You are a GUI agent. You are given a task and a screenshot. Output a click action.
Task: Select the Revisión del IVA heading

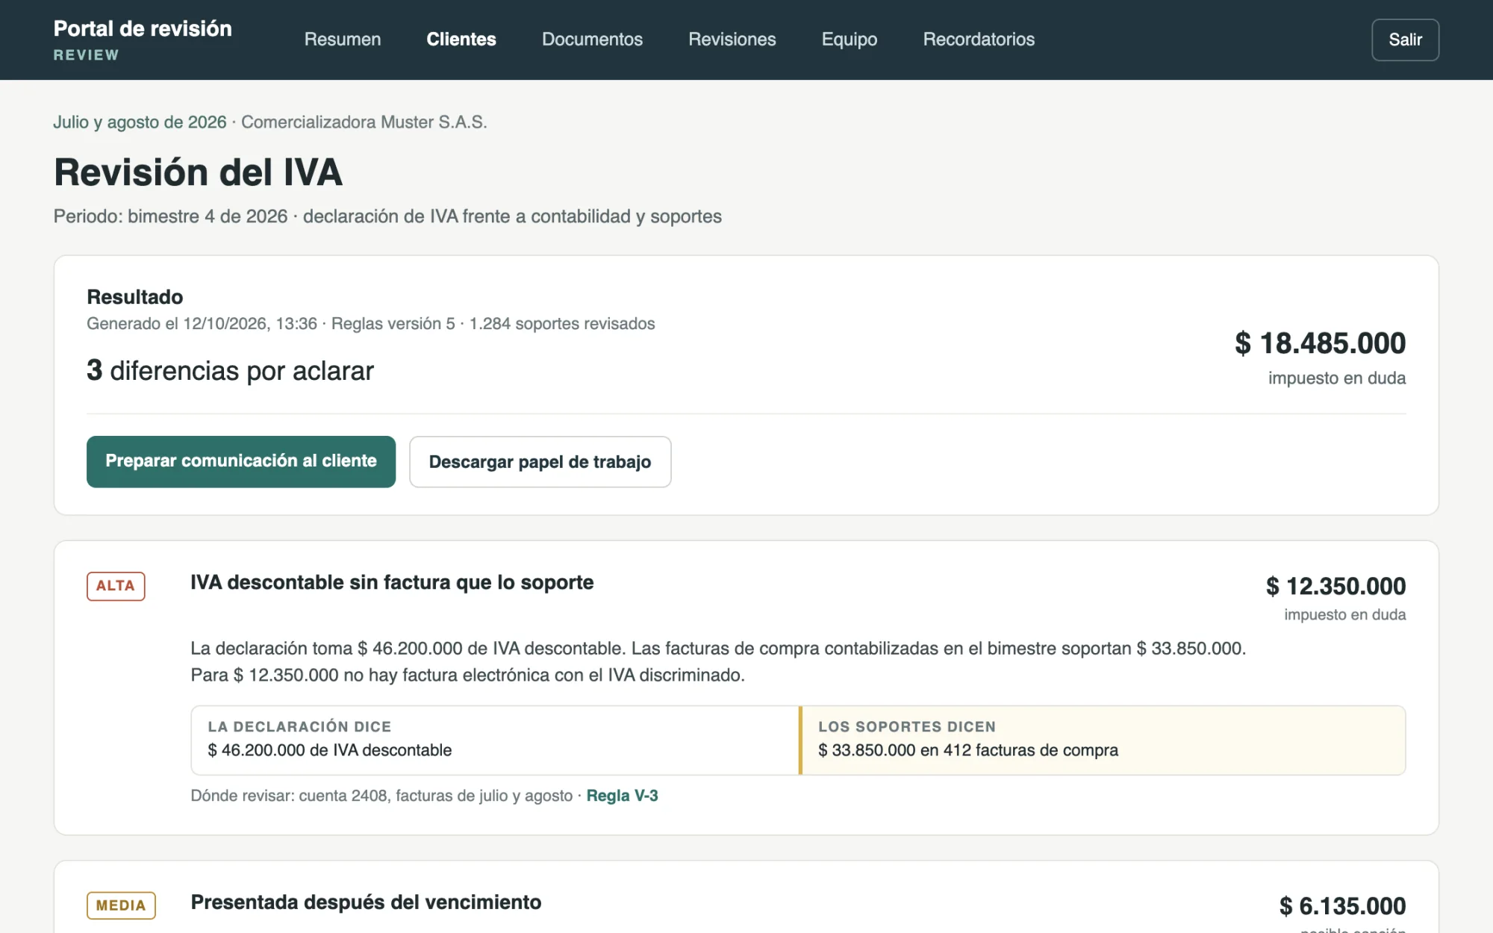click(x=198, y=172)
